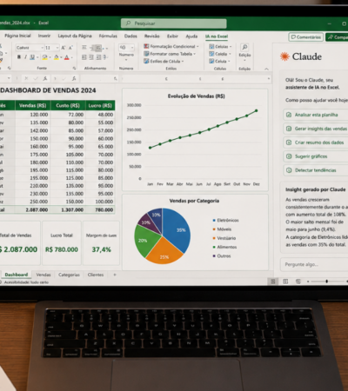Image resolution: width=348 pixels, height=391 pixels.
Task: Open the font color dropdown arrow
Action: (x=71, y=57)
